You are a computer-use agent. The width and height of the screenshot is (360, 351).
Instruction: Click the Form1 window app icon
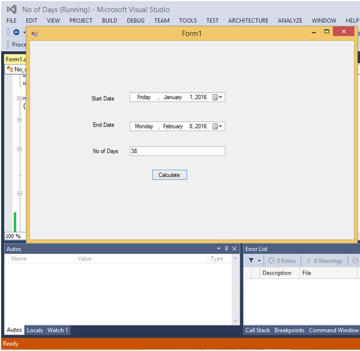[x=34, y=33]
